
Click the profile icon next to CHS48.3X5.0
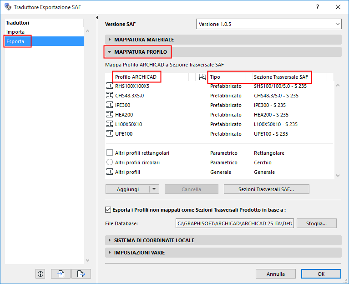click(110, 95)
